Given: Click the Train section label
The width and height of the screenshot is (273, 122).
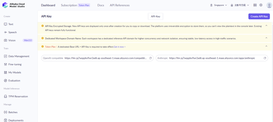Looking at the screenshot, I should coord(6,48).
